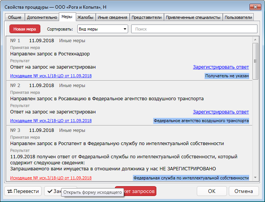Click the checkmark button next to Перевести
Screen dimensions: 265x202
tap(52, 191)
